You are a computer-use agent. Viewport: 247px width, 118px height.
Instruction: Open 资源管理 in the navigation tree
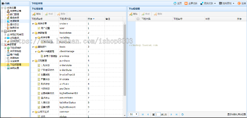[15, 21]
